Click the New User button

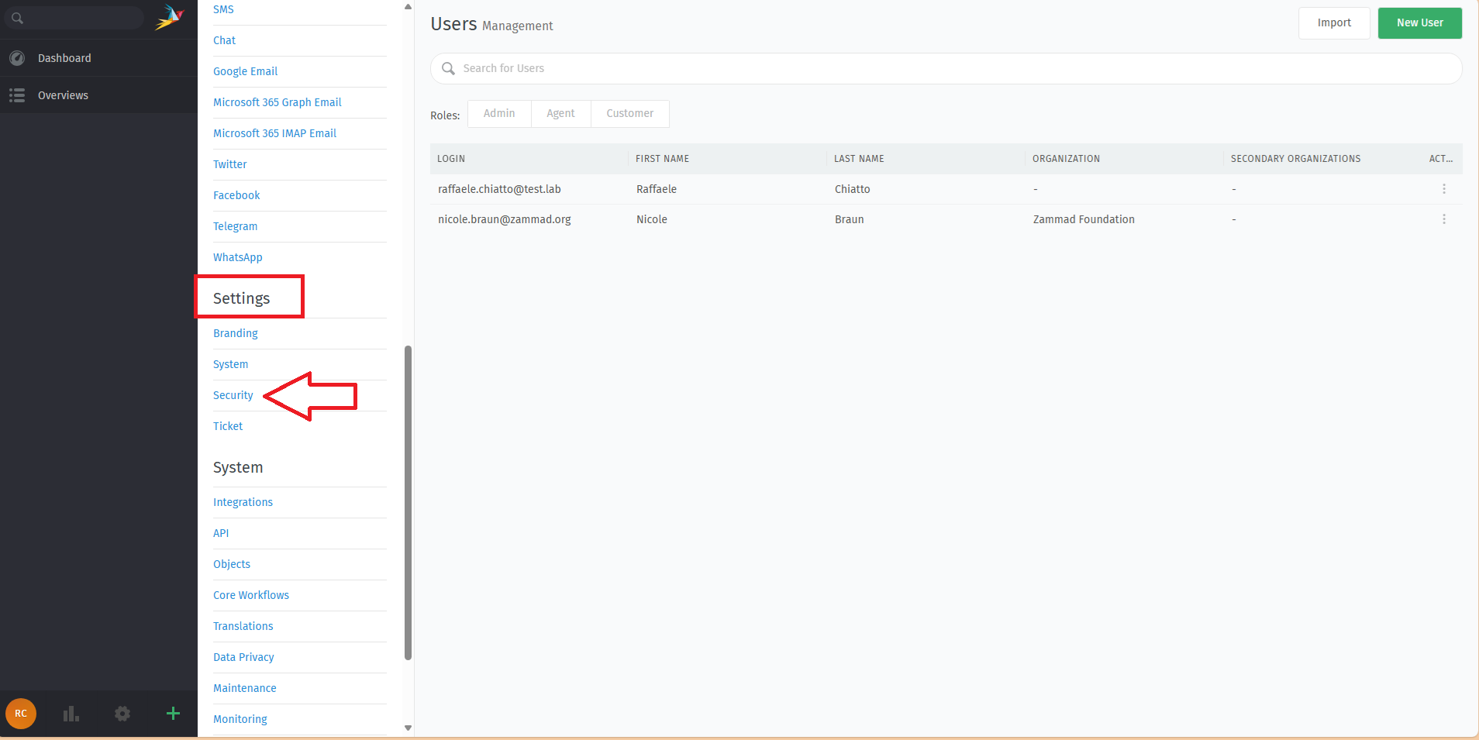1419,23
